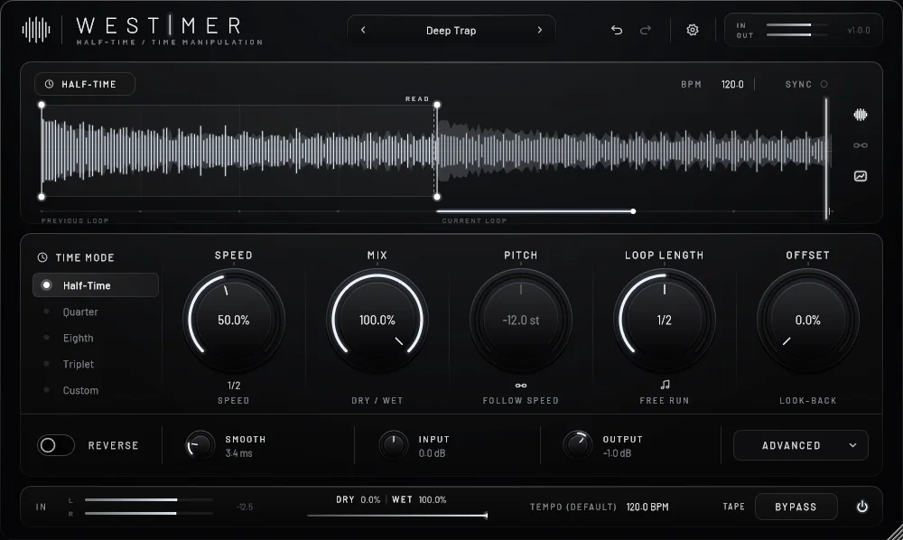The image size is (903, 540).
Task: Click the Bypass button
Action: [x=796, y=507]
